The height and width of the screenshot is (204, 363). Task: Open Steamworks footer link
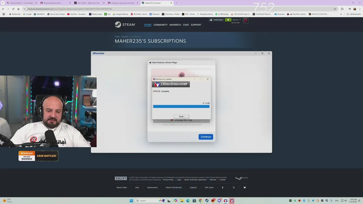(x=152, y=188)
